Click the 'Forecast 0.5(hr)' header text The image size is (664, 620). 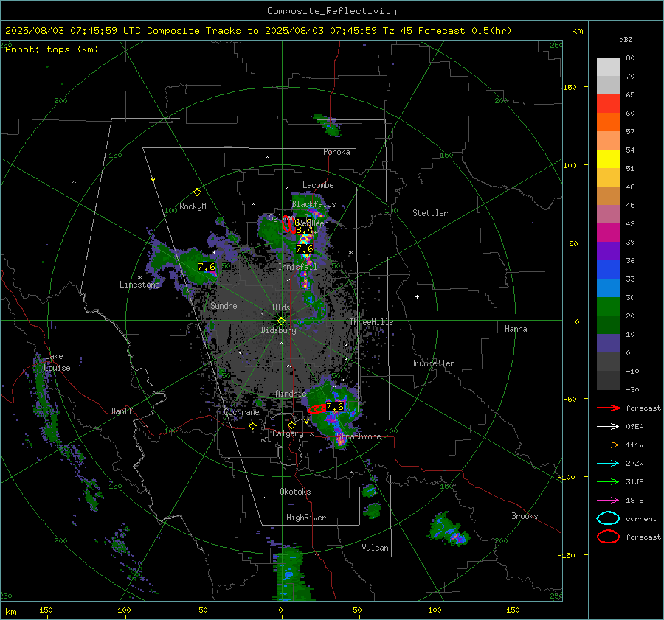(x=465, y=31)
